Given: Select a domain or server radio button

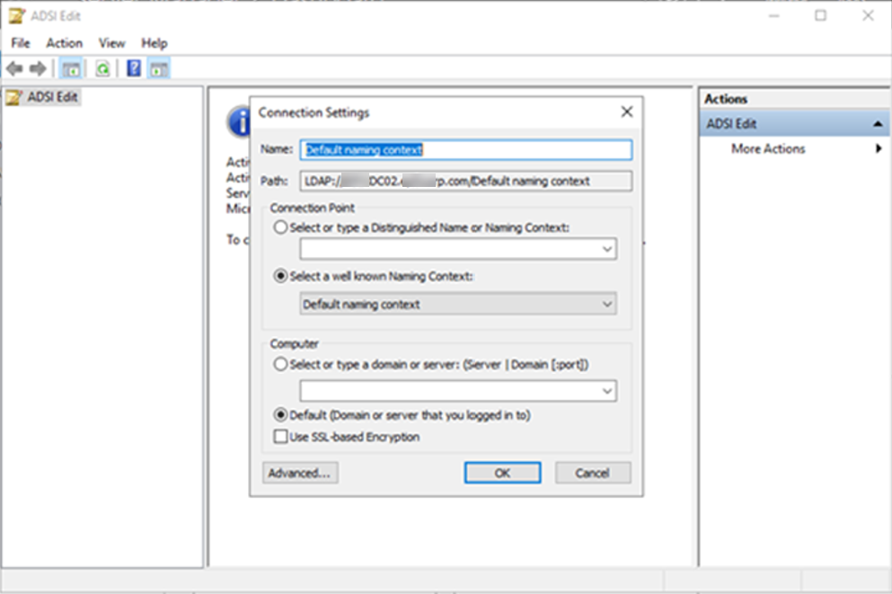Looking at the screenshot, I should click(279, 364).
